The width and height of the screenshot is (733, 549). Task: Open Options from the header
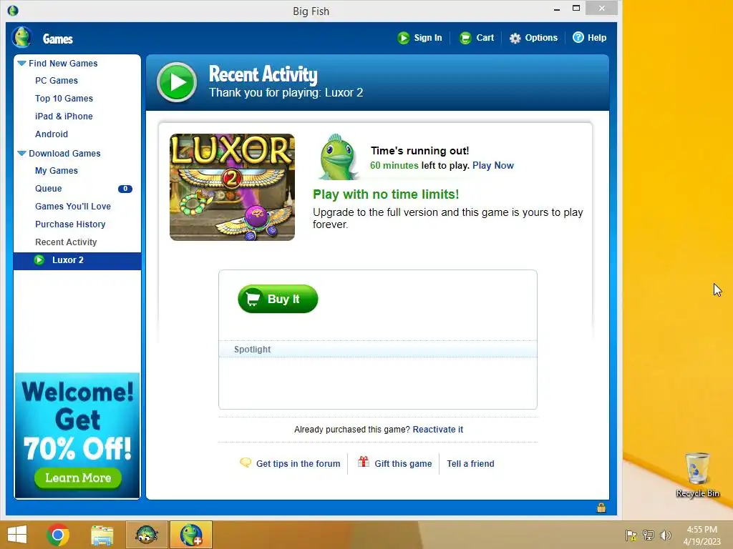pos(541,38)
